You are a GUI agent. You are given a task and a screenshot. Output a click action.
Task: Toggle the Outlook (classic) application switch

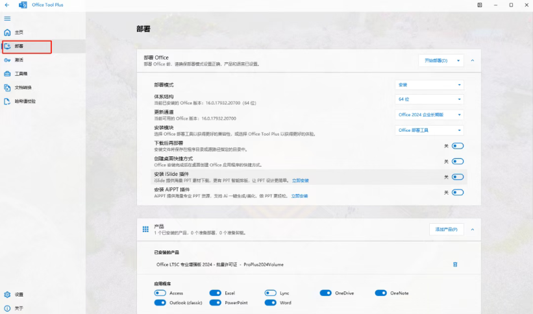160,302
